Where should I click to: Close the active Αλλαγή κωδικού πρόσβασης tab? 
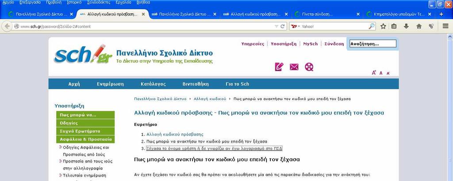143,14
